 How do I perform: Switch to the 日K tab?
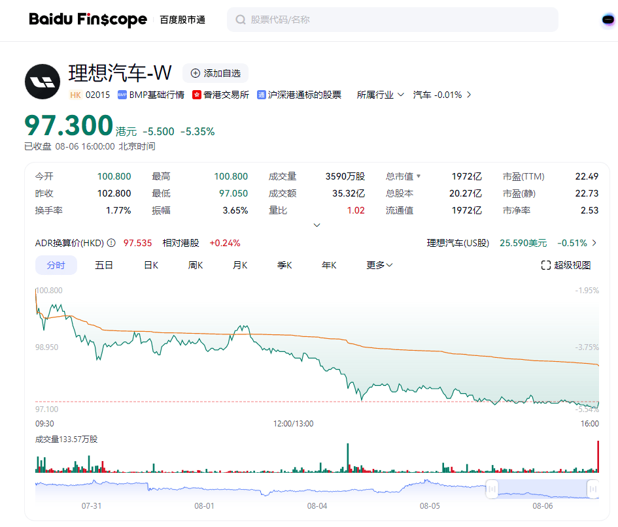point(150,264)
